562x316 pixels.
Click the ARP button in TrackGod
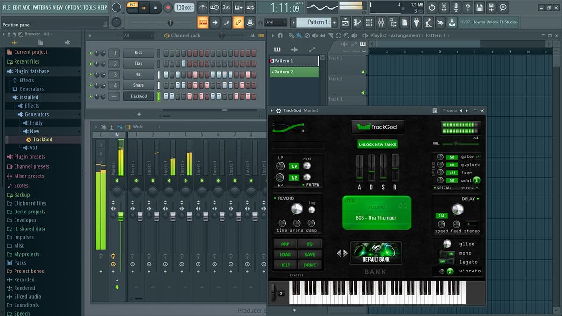[x=285, y=244]
